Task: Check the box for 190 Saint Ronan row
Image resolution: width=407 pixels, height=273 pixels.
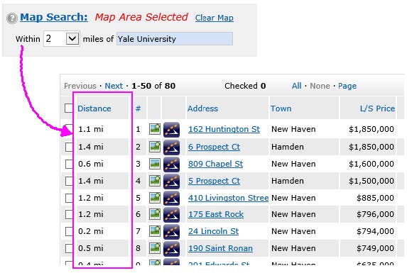Action: [69, 248]
